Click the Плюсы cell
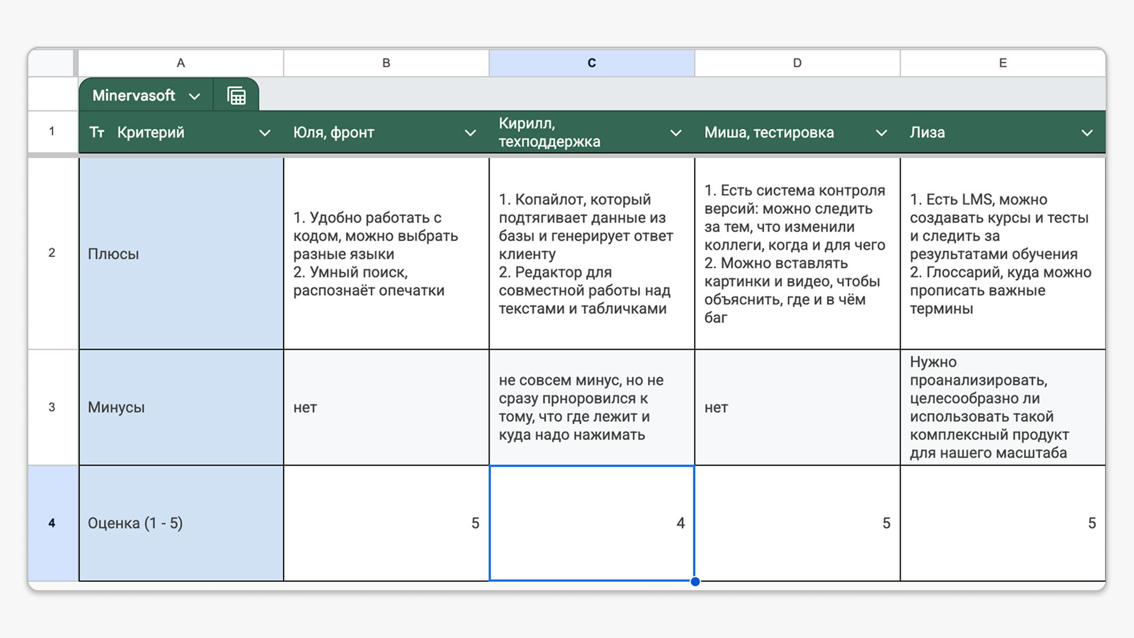The height and width of the screenshot is (638, 1134). (x=181, y=253)
